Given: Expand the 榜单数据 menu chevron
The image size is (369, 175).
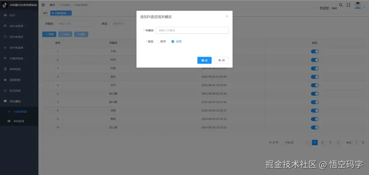Looking at the screenshot, I should tap(33, 69).
